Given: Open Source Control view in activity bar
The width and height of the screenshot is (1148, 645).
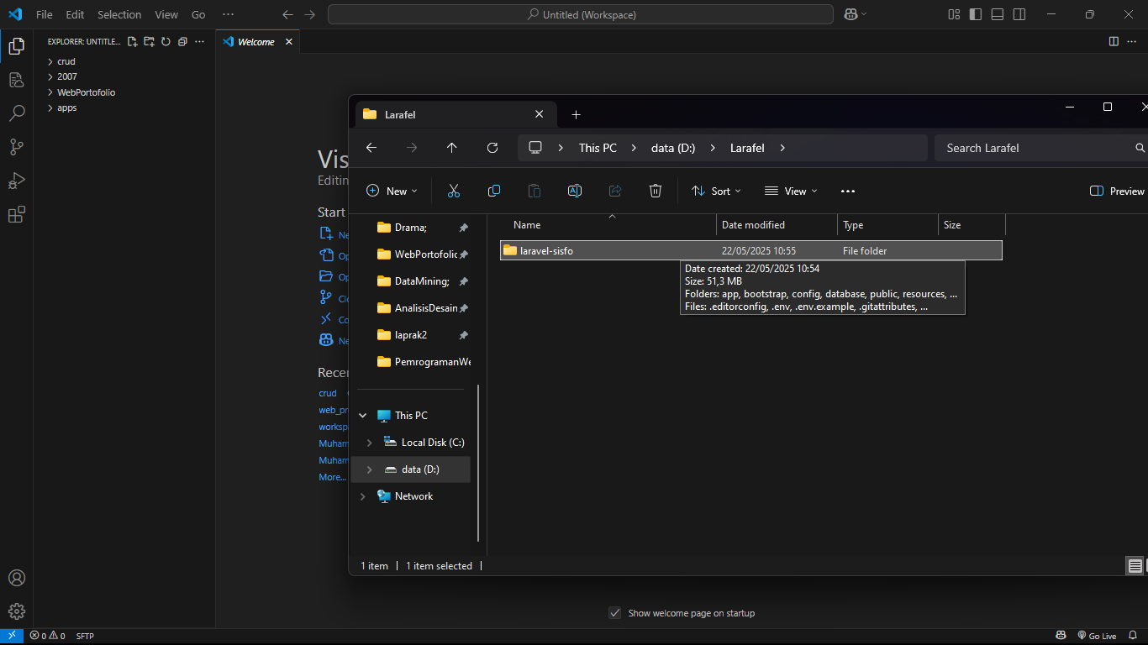Looking at the screenshot, I should tap(16, 147).
